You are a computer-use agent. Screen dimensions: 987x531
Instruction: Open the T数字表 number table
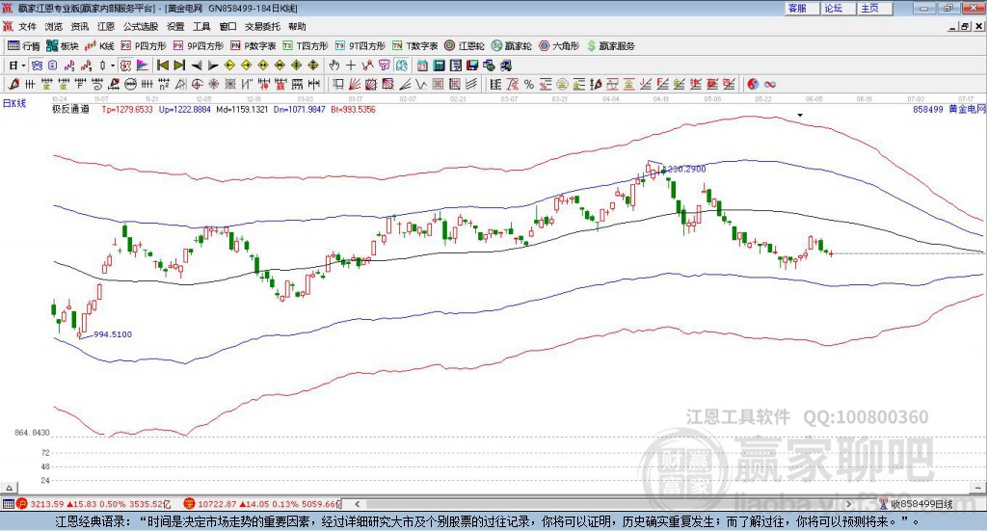[x=414, y=46]
